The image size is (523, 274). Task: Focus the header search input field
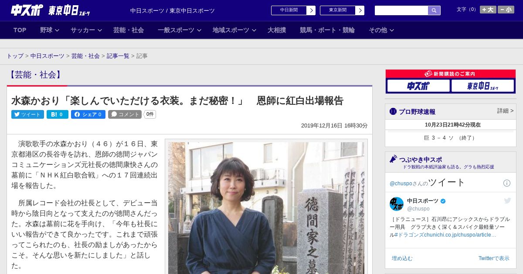401,10
